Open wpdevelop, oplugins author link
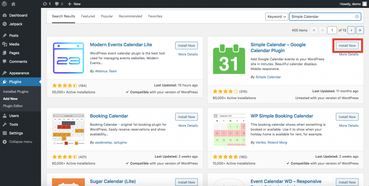This screenshot has height=186, width=369. tap(111, 143)
